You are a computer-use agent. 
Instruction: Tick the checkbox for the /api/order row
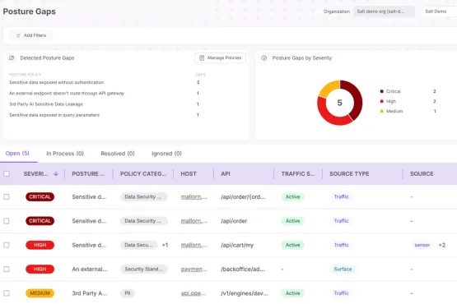point(7,221)
